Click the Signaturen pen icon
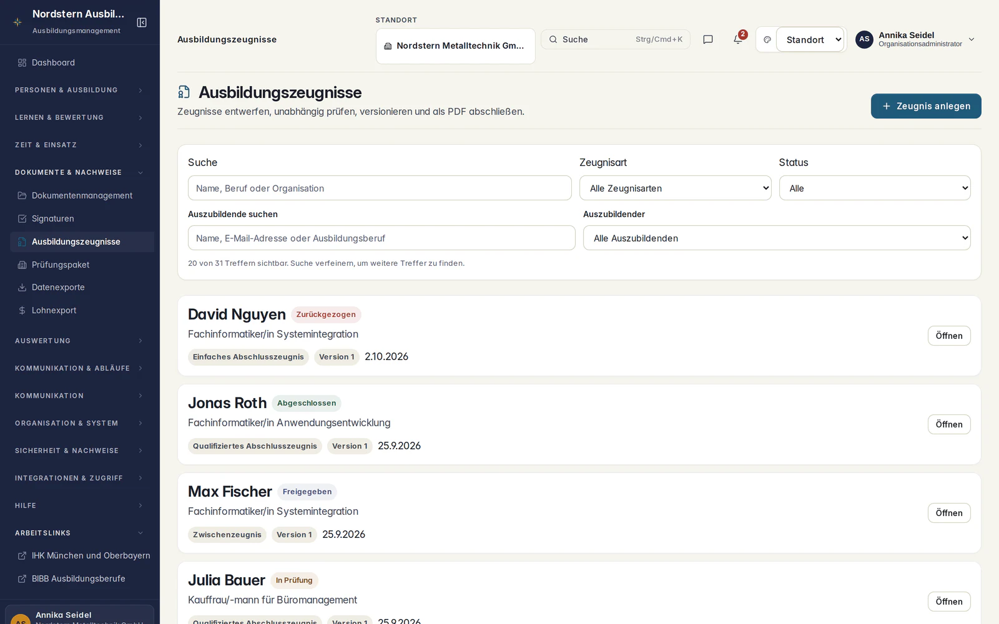 [x=22, y=218]
